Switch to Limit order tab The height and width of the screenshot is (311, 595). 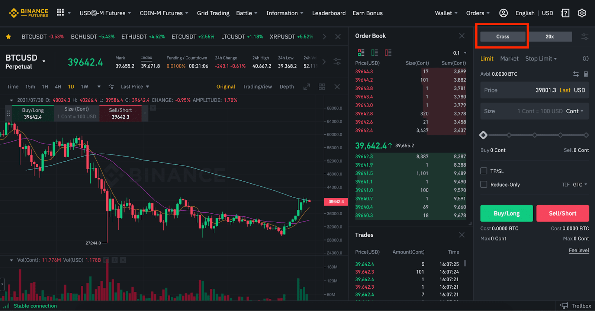click(487, 59)
